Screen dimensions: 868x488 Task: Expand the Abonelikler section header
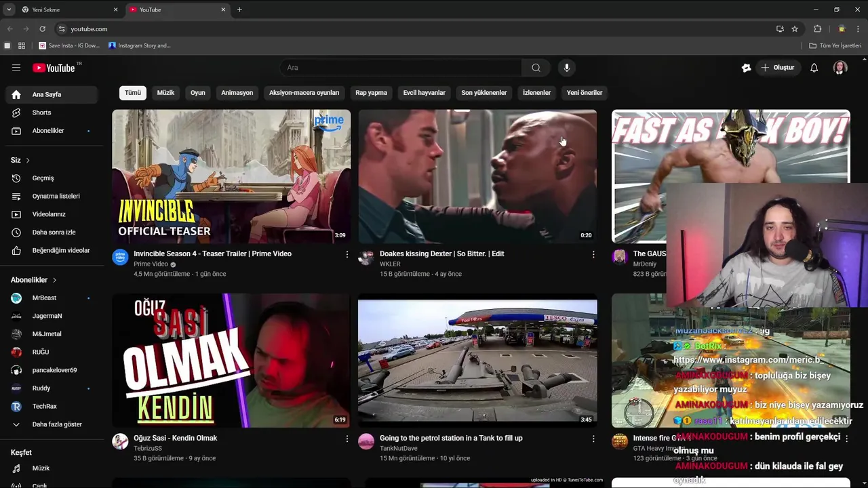pyautogui.click(x=34, y=280)
